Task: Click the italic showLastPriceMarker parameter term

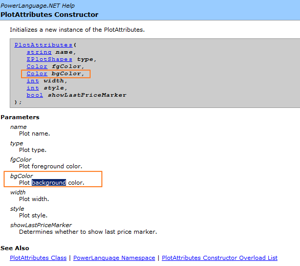Action: point(41,225)
